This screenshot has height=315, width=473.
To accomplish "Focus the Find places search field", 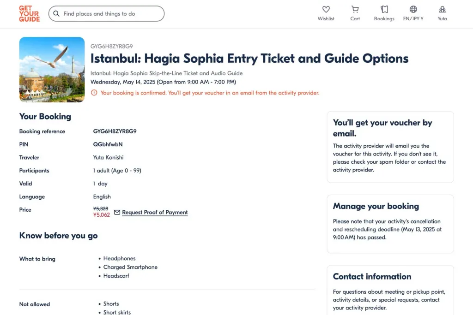I will click(x=111, y=14).
